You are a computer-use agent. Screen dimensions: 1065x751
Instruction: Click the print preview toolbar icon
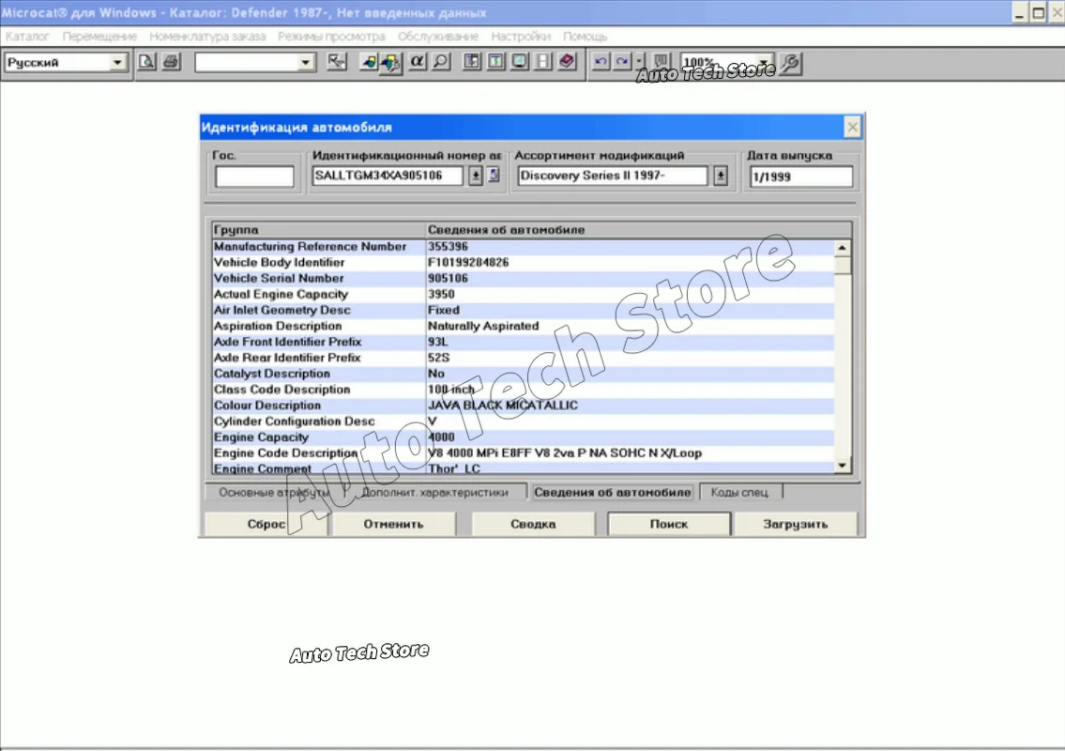coord(146,62)
